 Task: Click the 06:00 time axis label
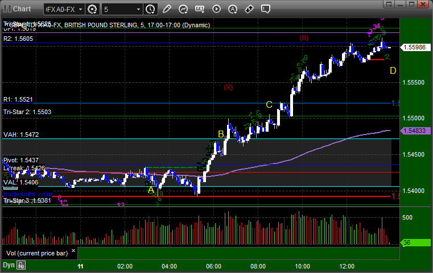[214, 266]
